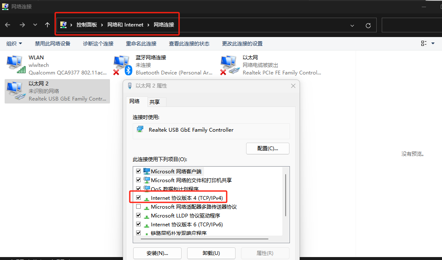
Task: Toggle Microsoft 网络客户端 checkbox
Action: tap(138, 171)
